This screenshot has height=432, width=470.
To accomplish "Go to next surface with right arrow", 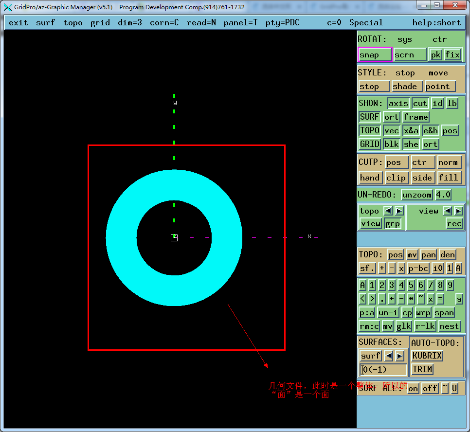I will point(399,356).
